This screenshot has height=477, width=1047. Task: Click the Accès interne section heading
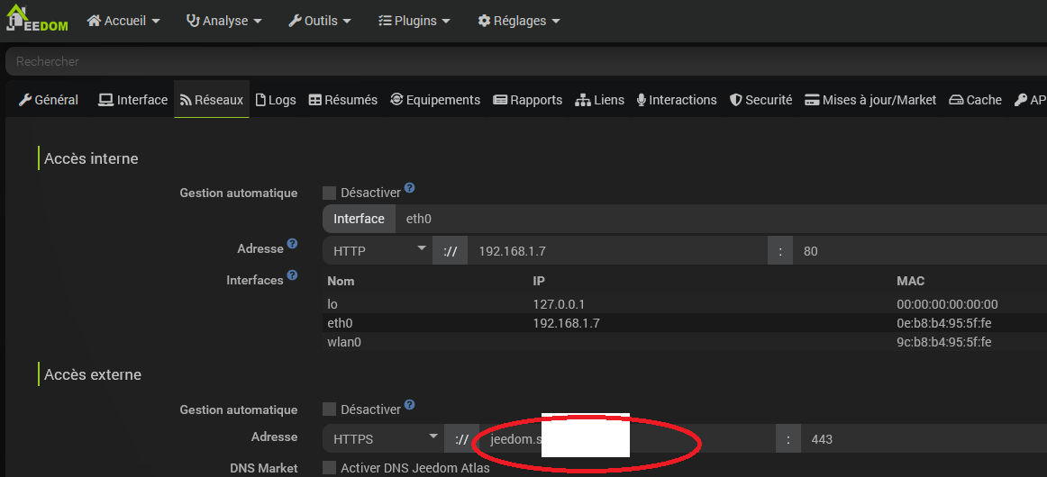point(91,158)
